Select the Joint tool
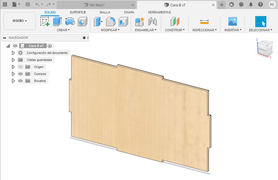This screenshot has height=180, width=278. [153, 22]
